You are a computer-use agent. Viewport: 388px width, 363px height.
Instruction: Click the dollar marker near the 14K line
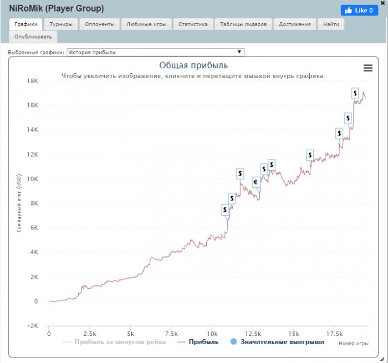pos(339,133)
